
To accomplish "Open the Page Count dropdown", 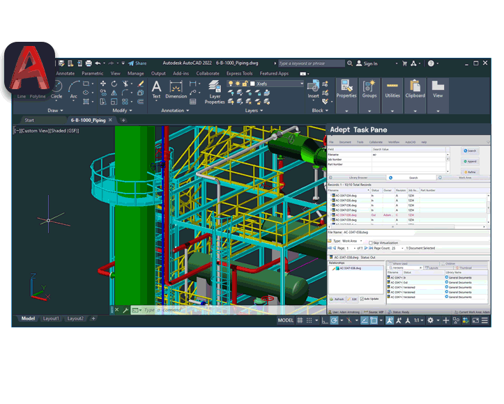I will click(402, 248).
